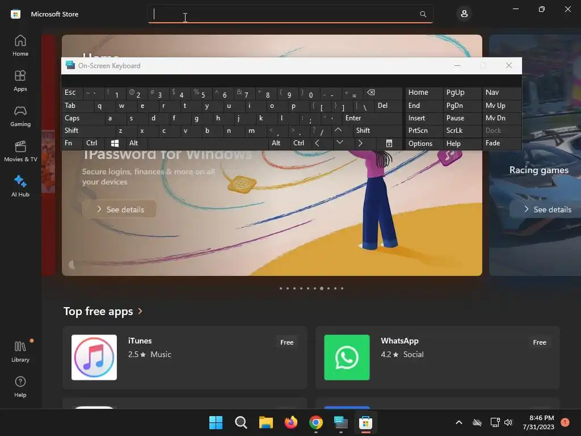Open the user account profile icon
This screenshot has width=581, height=436.
[464, 14]
